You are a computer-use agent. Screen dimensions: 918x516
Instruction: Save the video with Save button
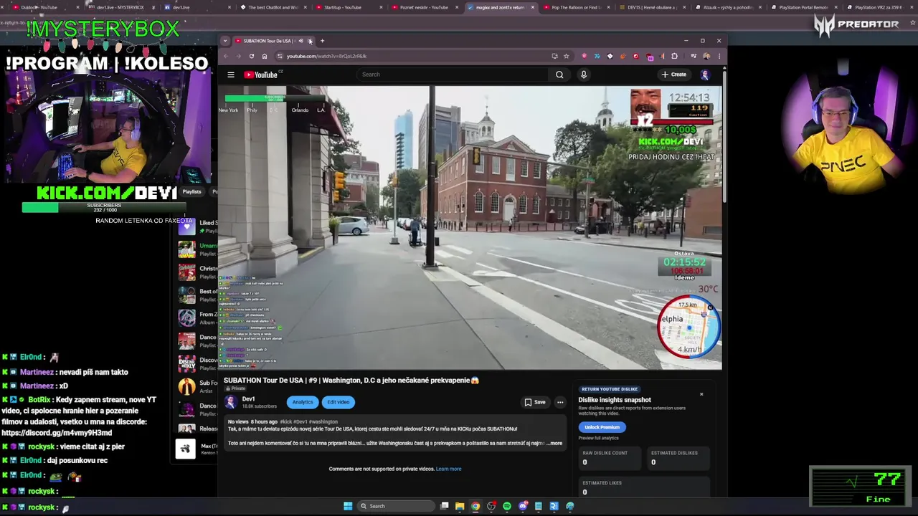(535, 402)
